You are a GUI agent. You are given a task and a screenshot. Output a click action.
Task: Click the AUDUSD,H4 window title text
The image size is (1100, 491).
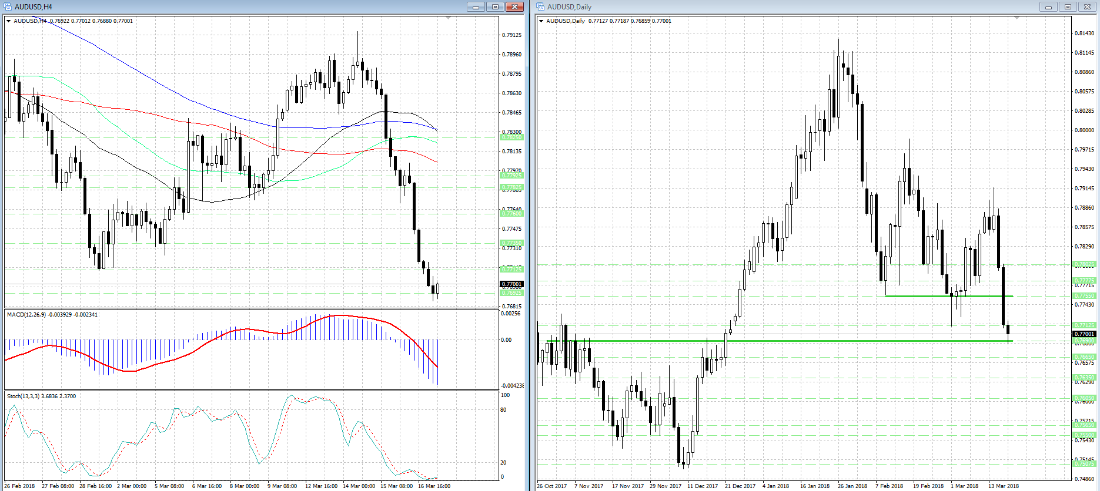pos(34,7)
